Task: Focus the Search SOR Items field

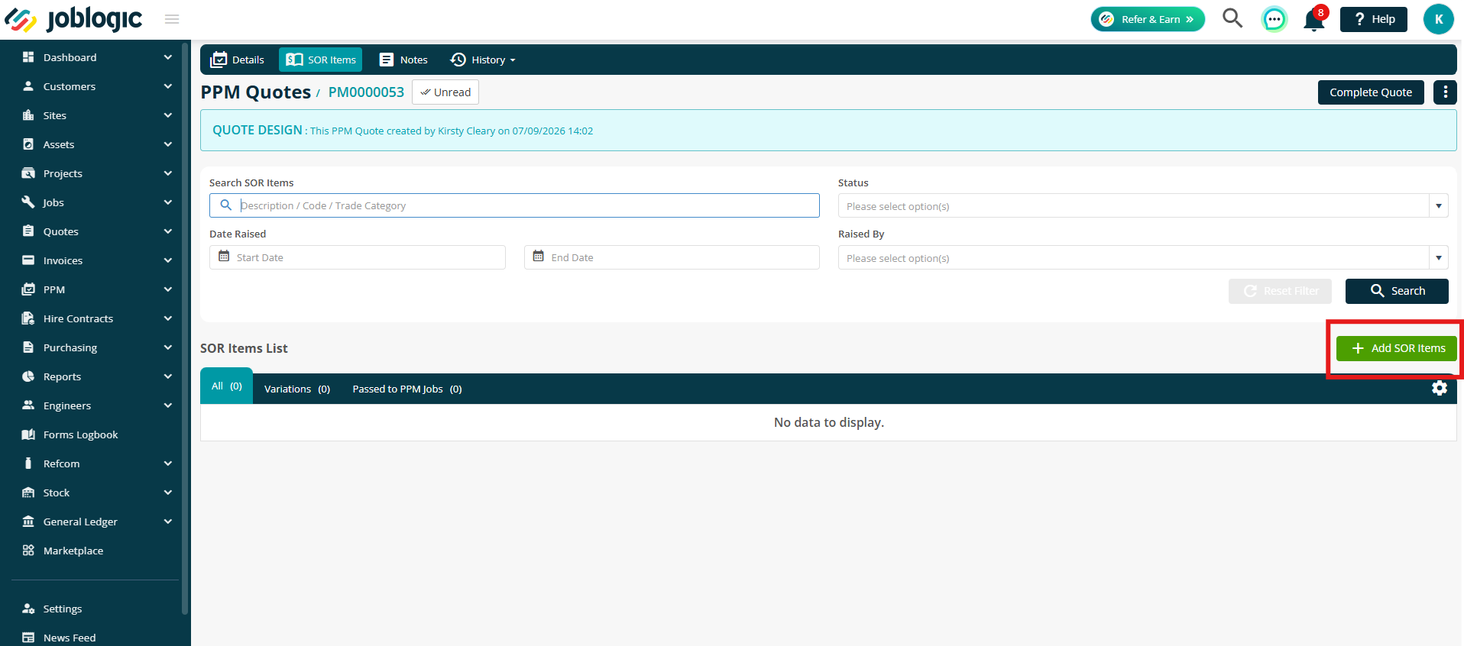Action: (514, 205)
